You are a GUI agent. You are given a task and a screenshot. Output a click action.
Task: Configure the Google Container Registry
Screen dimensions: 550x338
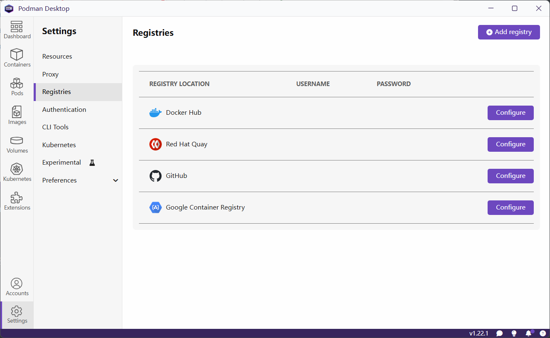pyautogui.click(x=510, y=207)
